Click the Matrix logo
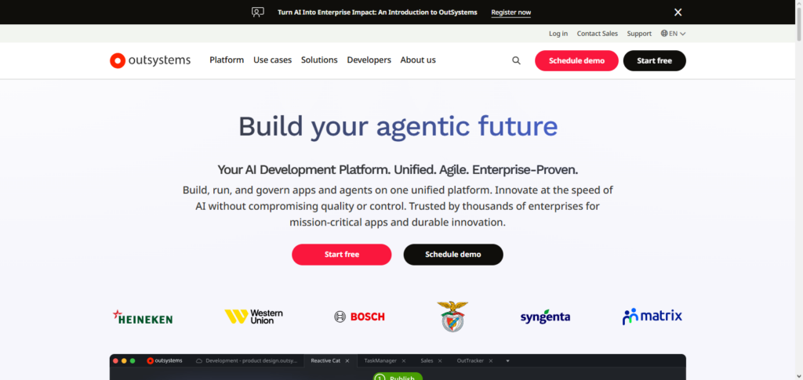 click(652, 316)
